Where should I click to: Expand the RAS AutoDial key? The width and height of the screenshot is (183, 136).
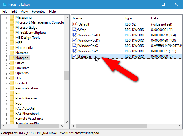click(x=6, y=109)
